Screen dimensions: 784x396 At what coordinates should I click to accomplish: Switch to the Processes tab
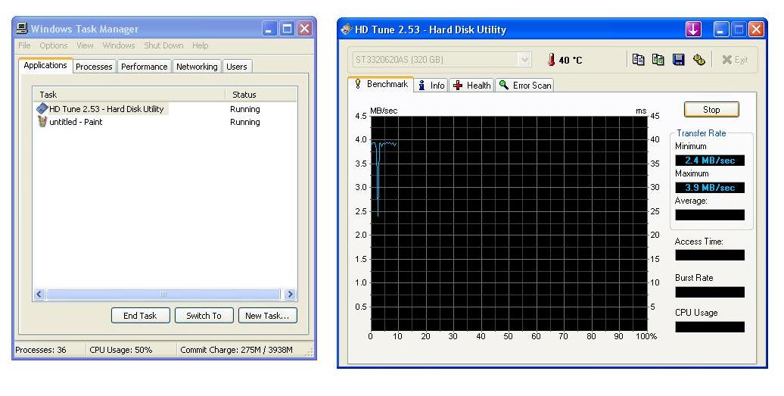(x=94, y=67)
